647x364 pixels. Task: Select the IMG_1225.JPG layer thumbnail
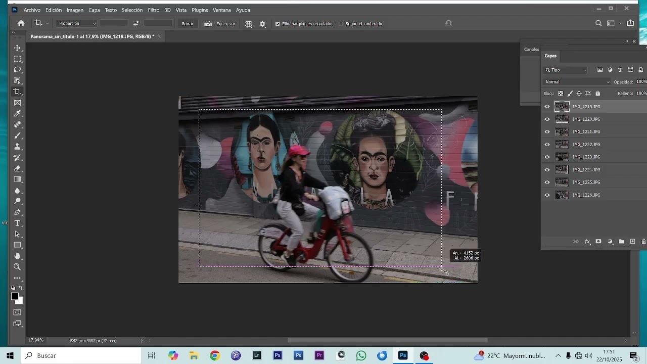562,183
